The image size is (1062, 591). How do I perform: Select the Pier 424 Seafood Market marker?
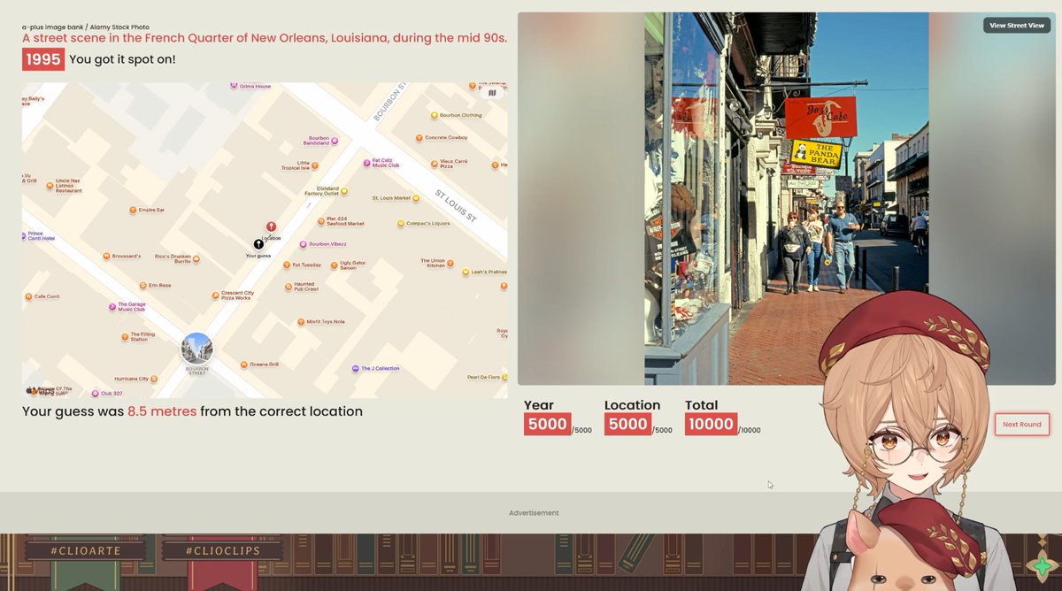point(321,220)
